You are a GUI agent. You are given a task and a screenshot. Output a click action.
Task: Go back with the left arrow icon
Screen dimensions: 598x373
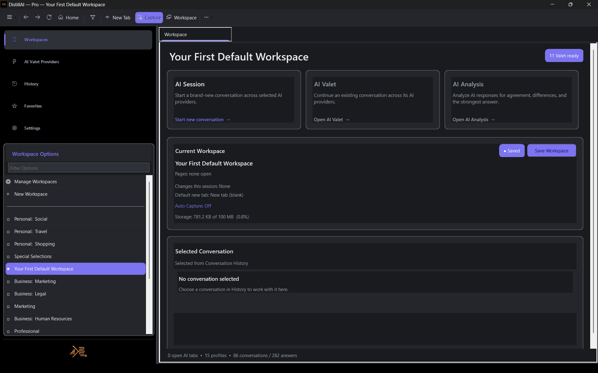tap(26, 17)
